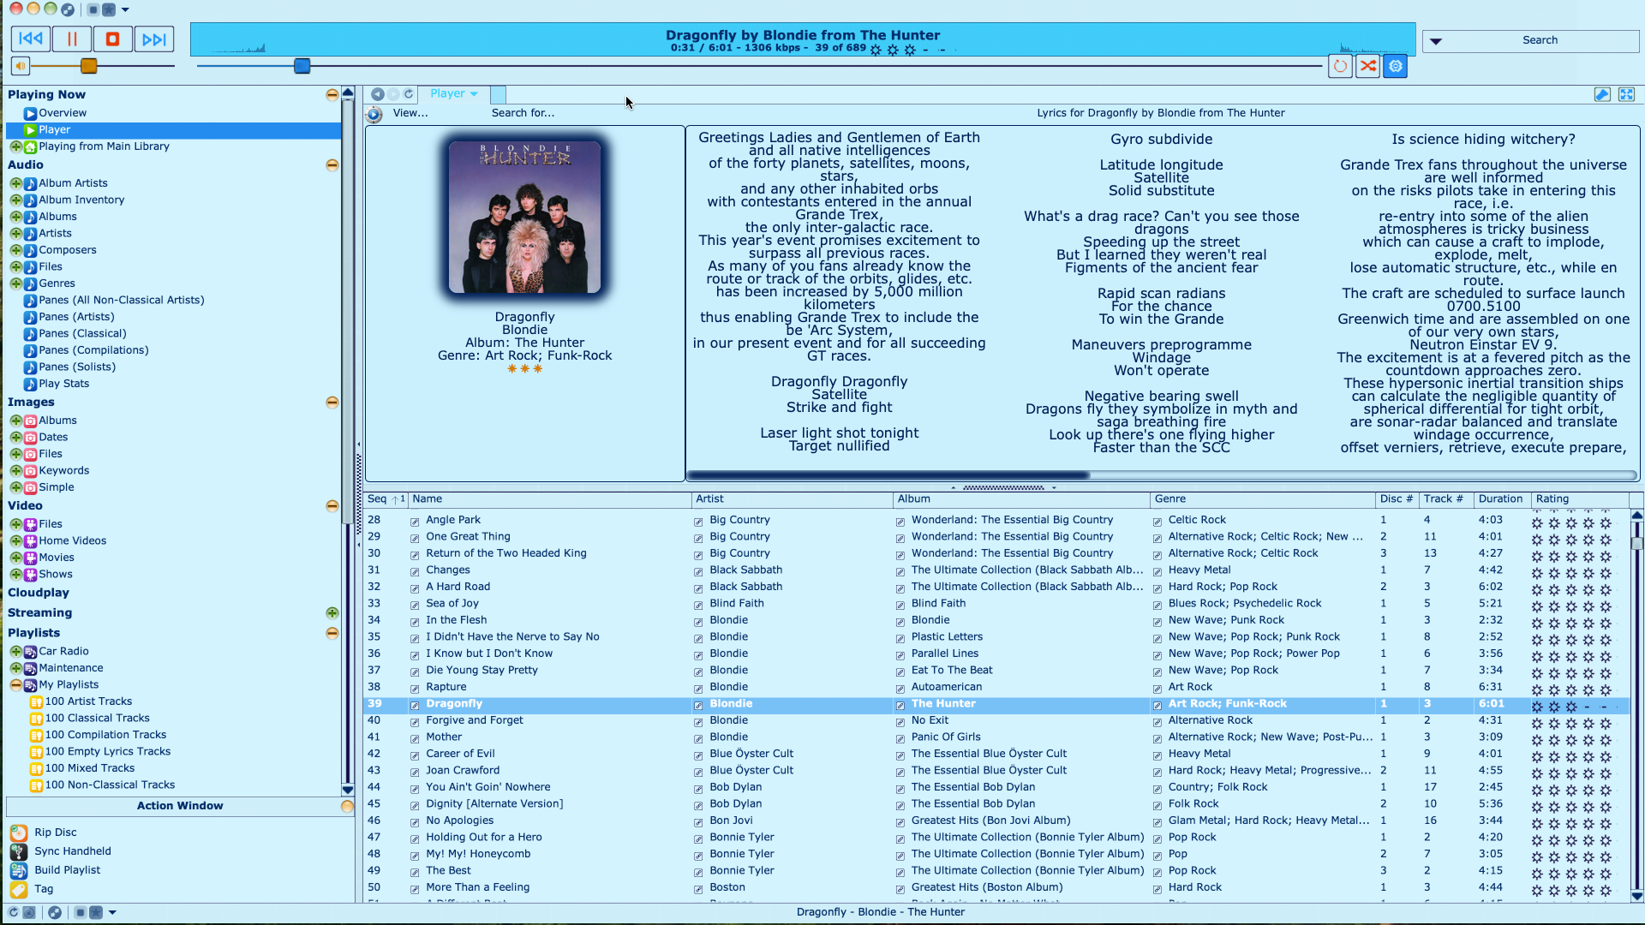Open the Build Playlist action
Image resolution: width=1645 pixels, height=925 pixels.
[x=67, y=870]
